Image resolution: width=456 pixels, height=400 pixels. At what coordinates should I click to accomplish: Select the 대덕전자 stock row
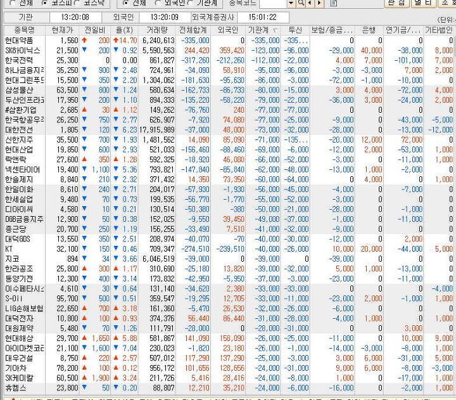[228, 318]
